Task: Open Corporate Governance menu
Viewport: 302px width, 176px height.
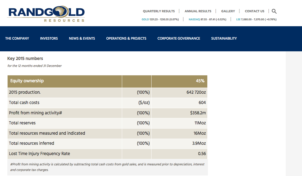Action: click(x=179, y=38)
